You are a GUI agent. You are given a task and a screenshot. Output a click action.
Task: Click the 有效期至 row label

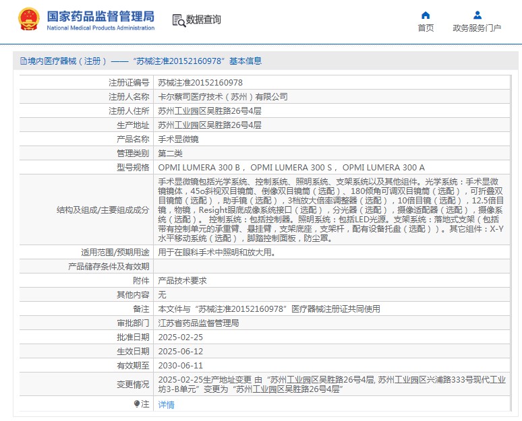click(x=133, y=366)
